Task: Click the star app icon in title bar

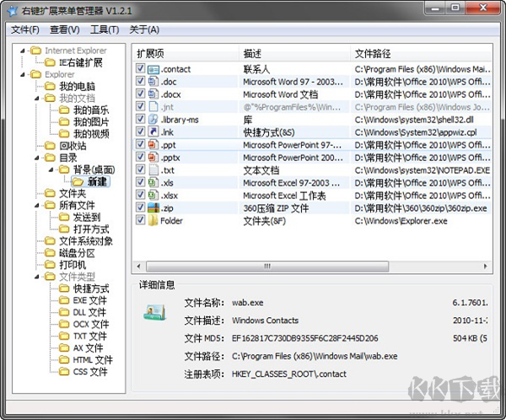Action: [13, 11]
